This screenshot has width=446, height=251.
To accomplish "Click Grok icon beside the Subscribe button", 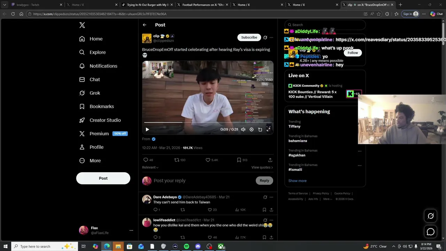I will tap(265, 37).
